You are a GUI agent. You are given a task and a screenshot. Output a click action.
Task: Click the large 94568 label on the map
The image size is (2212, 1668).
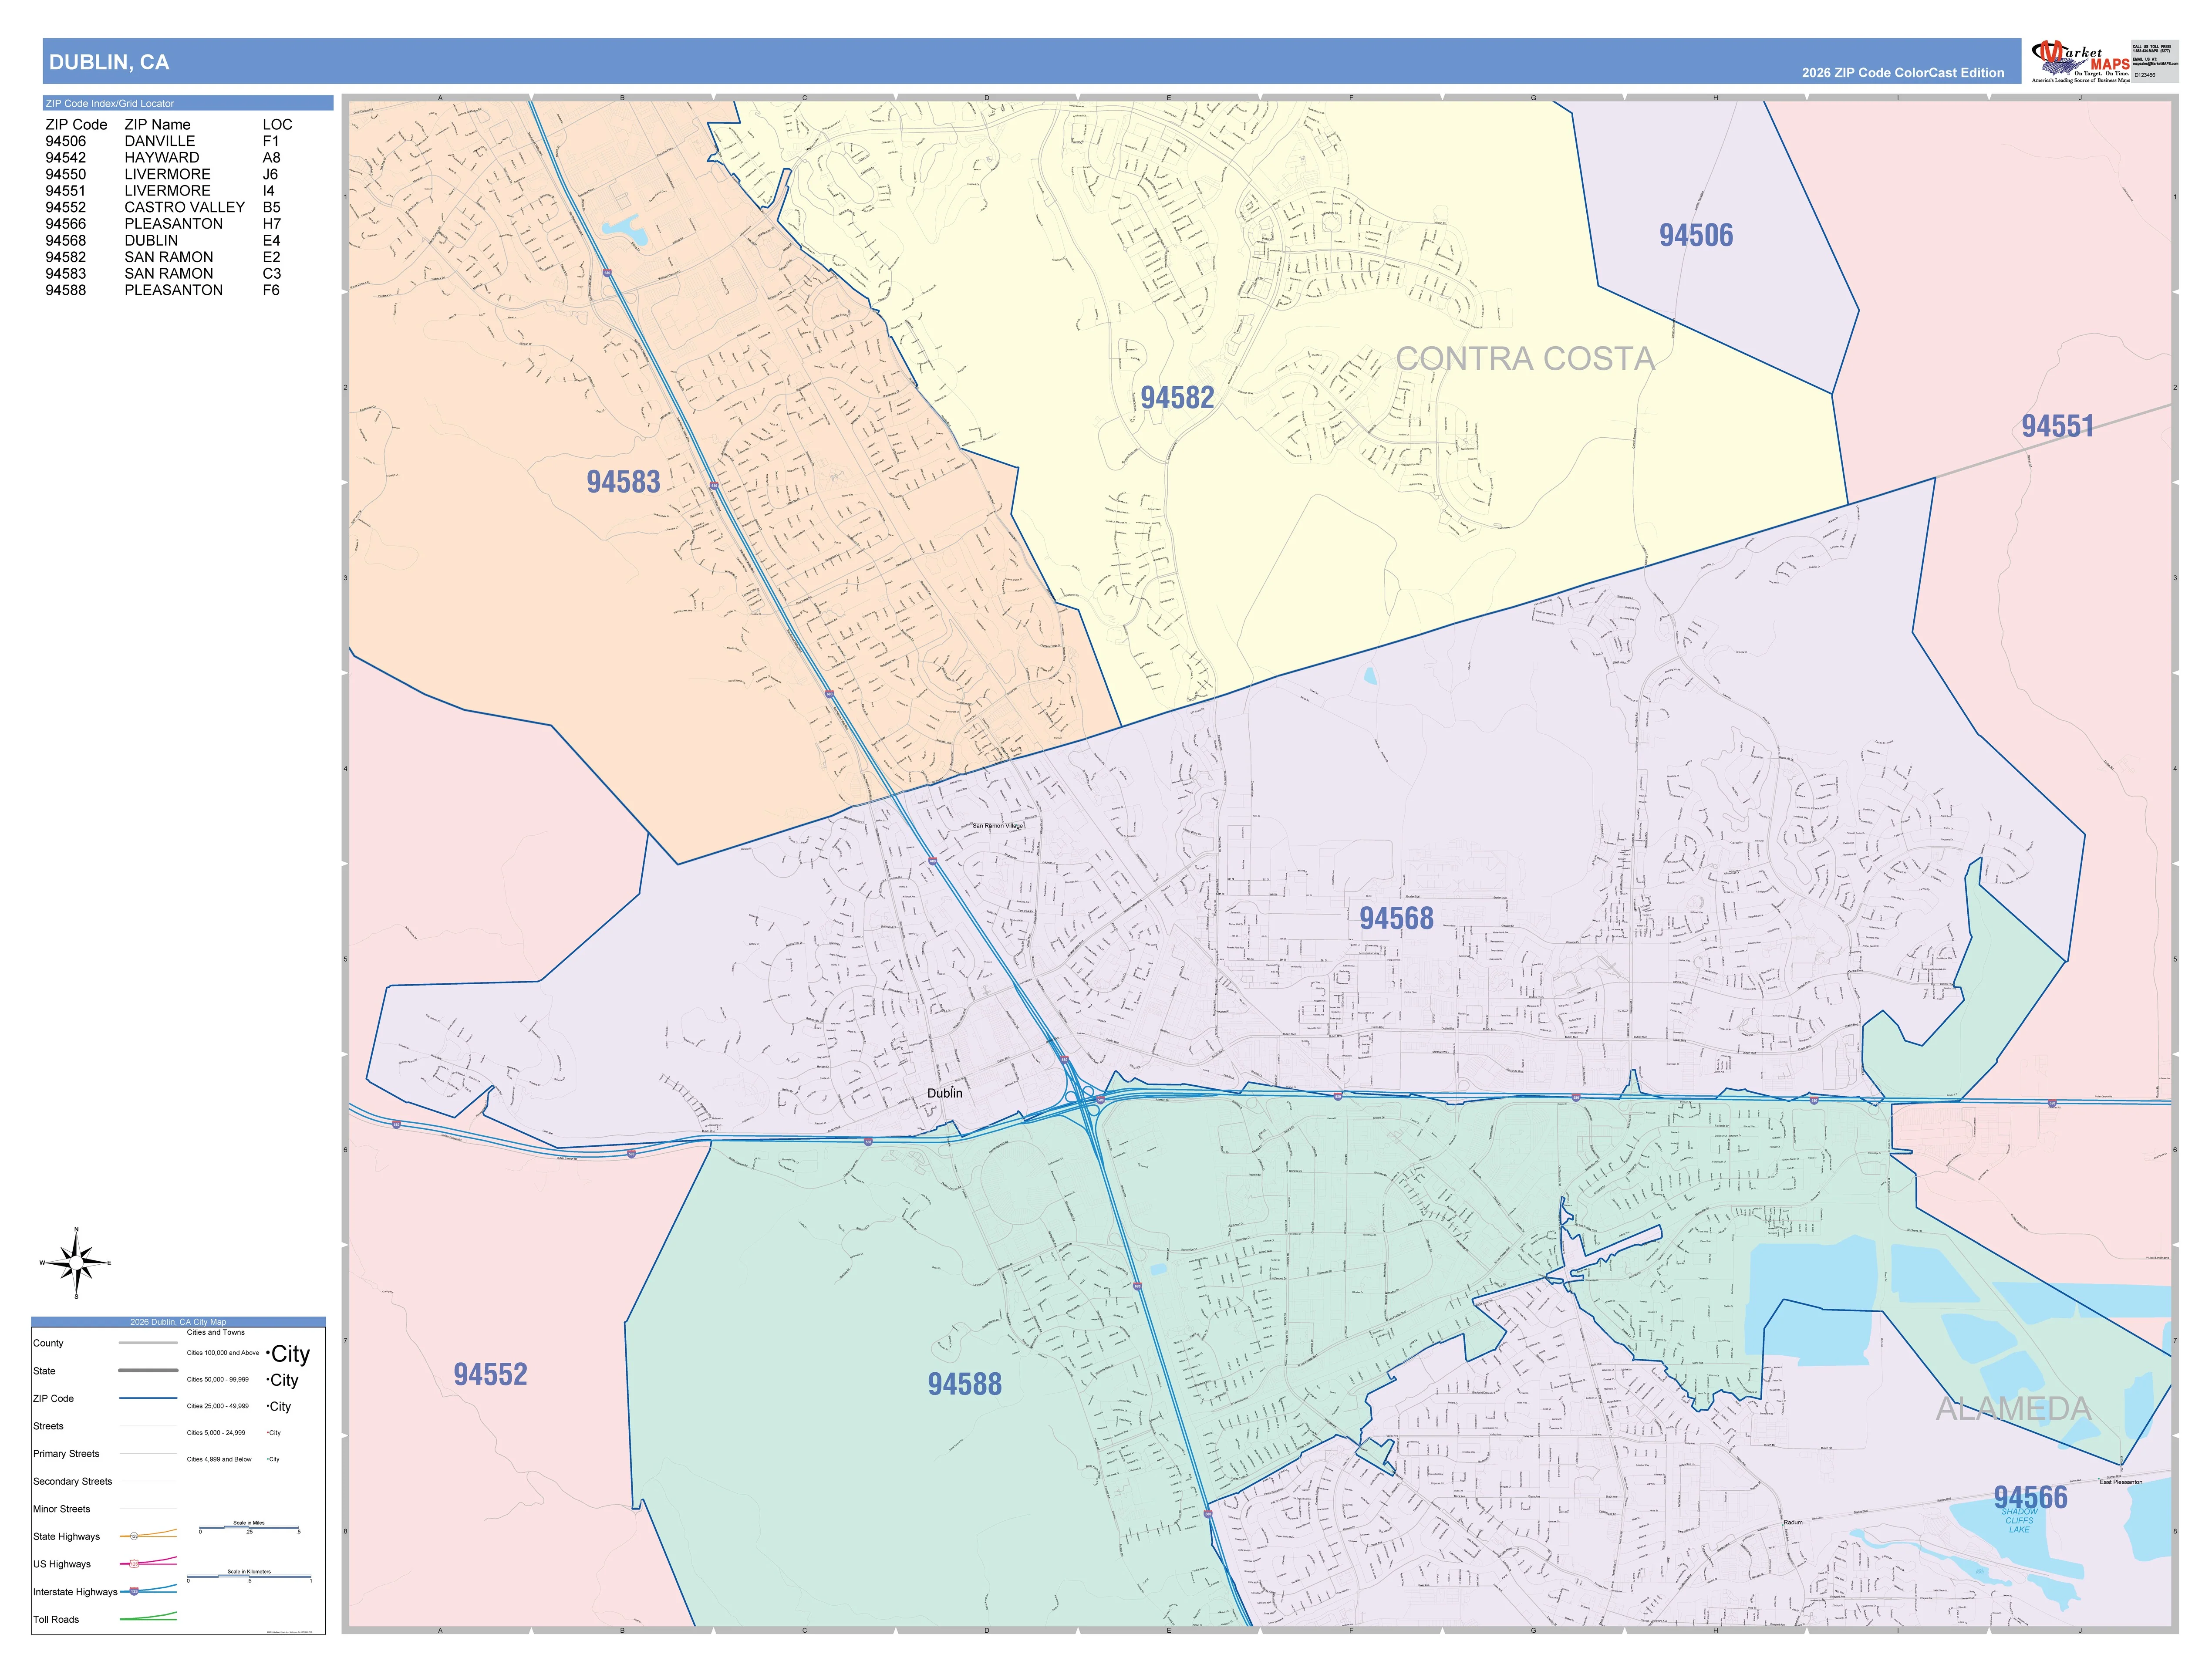(1396, 919)
